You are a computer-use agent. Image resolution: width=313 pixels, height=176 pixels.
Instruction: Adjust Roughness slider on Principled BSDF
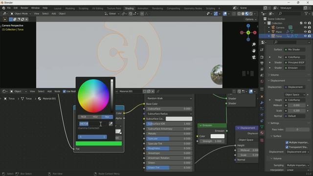pos(169,148)
